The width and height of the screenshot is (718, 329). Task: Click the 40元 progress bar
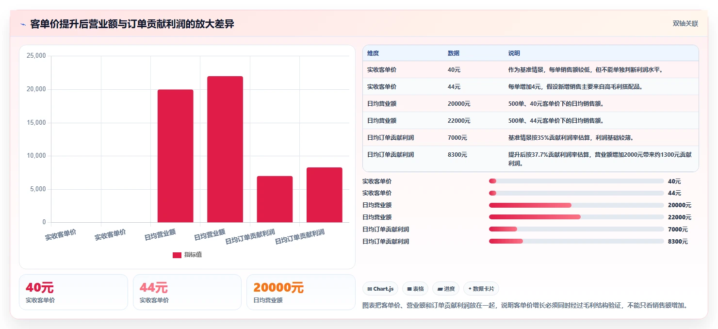(576, 181)
